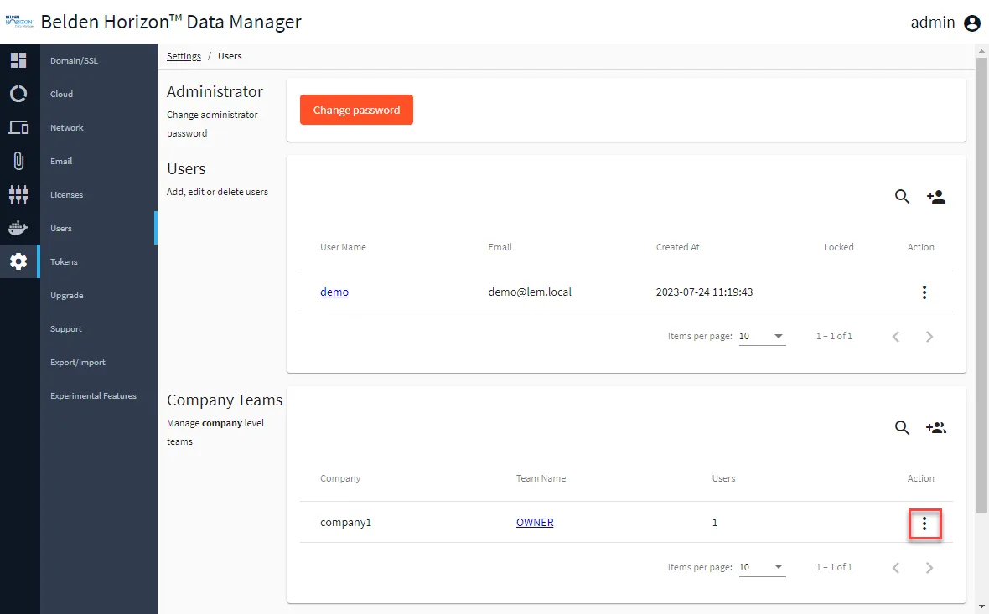Select the demo@lem.local email cell

coord(529,292)
